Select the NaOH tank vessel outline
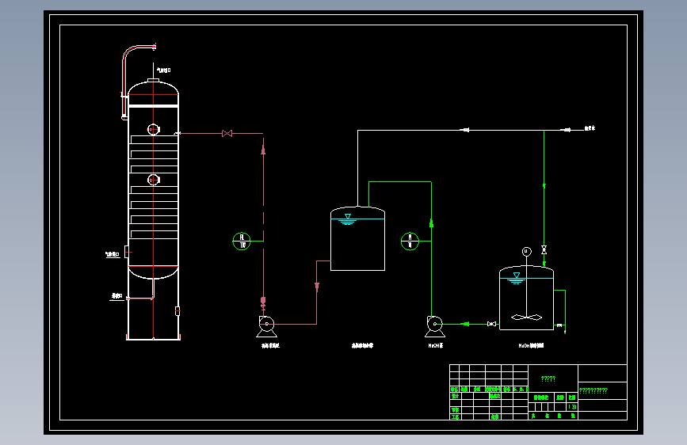Image resolution: width=687 pixels, height=445 pixels. [527, 298]
